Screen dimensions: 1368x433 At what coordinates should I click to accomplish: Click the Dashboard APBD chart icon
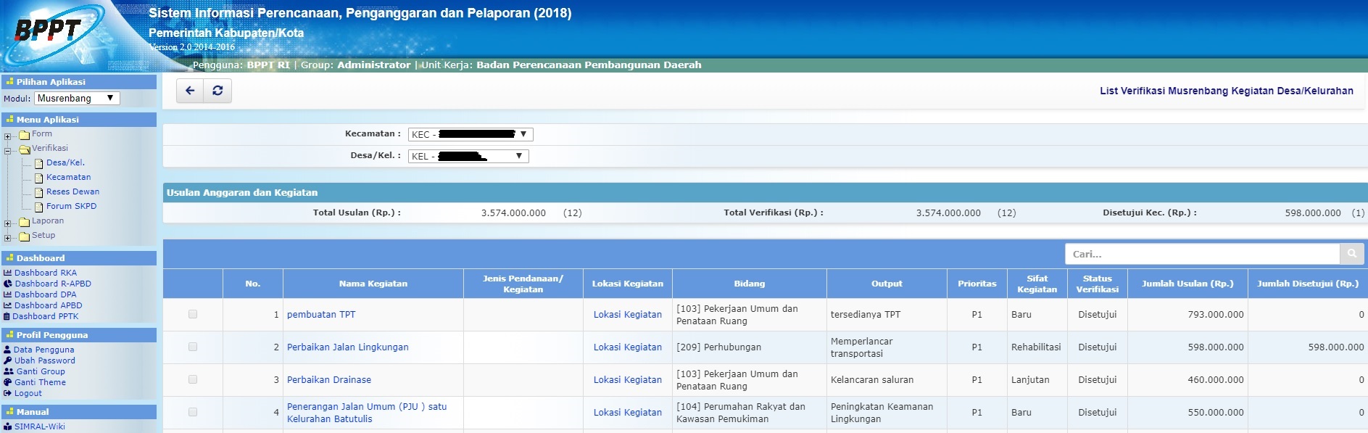[x=8, y=305]
